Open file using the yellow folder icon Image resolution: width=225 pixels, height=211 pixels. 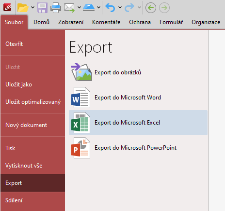click(x=23, y=7)
